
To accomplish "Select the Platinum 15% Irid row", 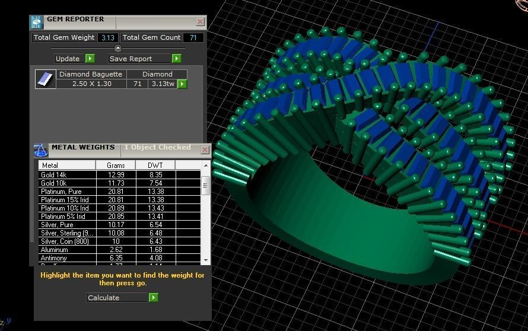I will click(x=119, y=200).
